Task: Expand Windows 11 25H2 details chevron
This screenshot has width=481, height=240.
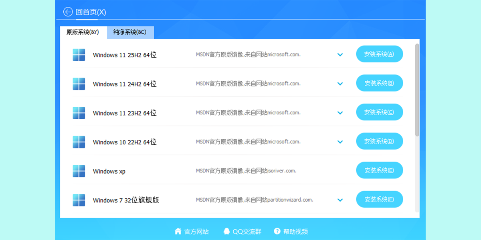Action: point(340,55)
